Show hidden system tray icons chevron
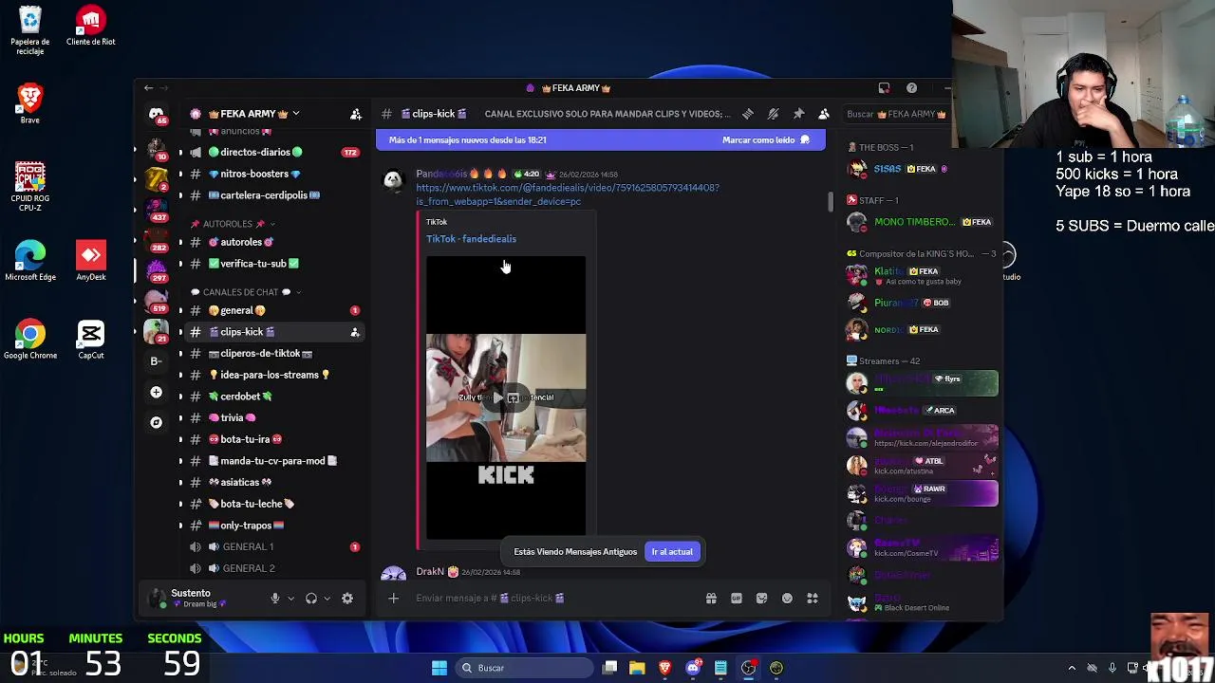 point(1072,668)
